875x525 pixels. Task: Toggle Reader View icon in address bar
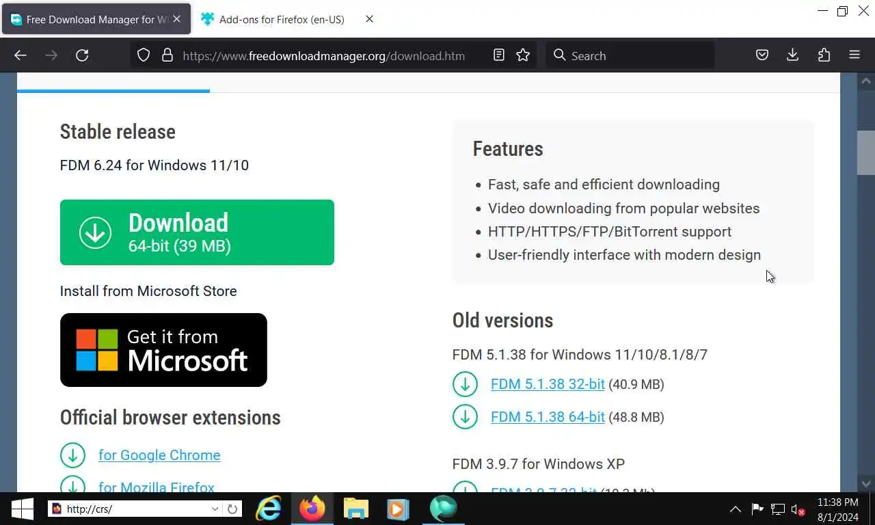[499, 55]
